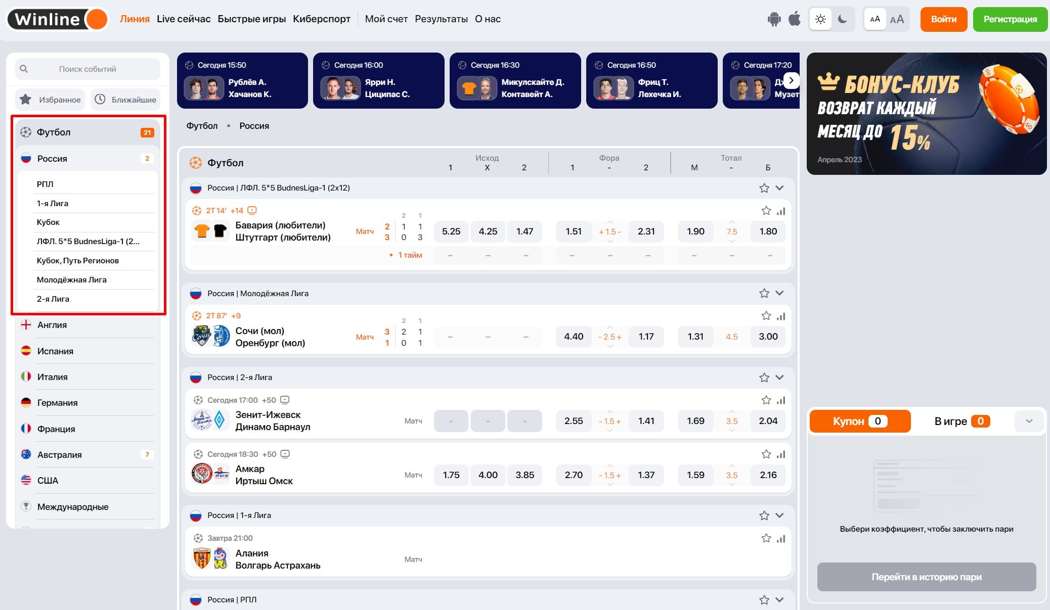The height and width of the screenshot is (610, 1050).
Task: Favorite the Россия 2-я Лига league star
Action: [x=764, y=378]
